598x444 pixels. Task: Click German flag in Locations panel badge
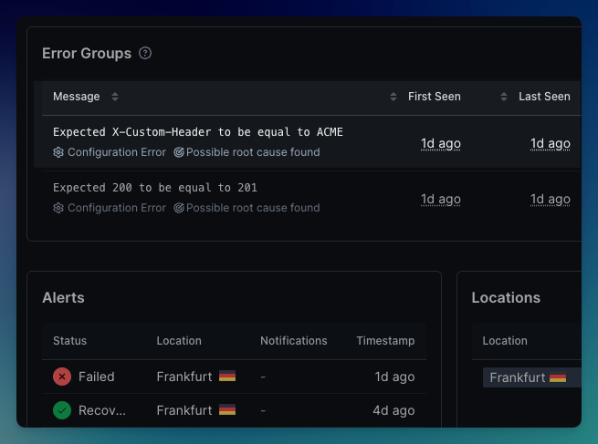pos(558,377)
